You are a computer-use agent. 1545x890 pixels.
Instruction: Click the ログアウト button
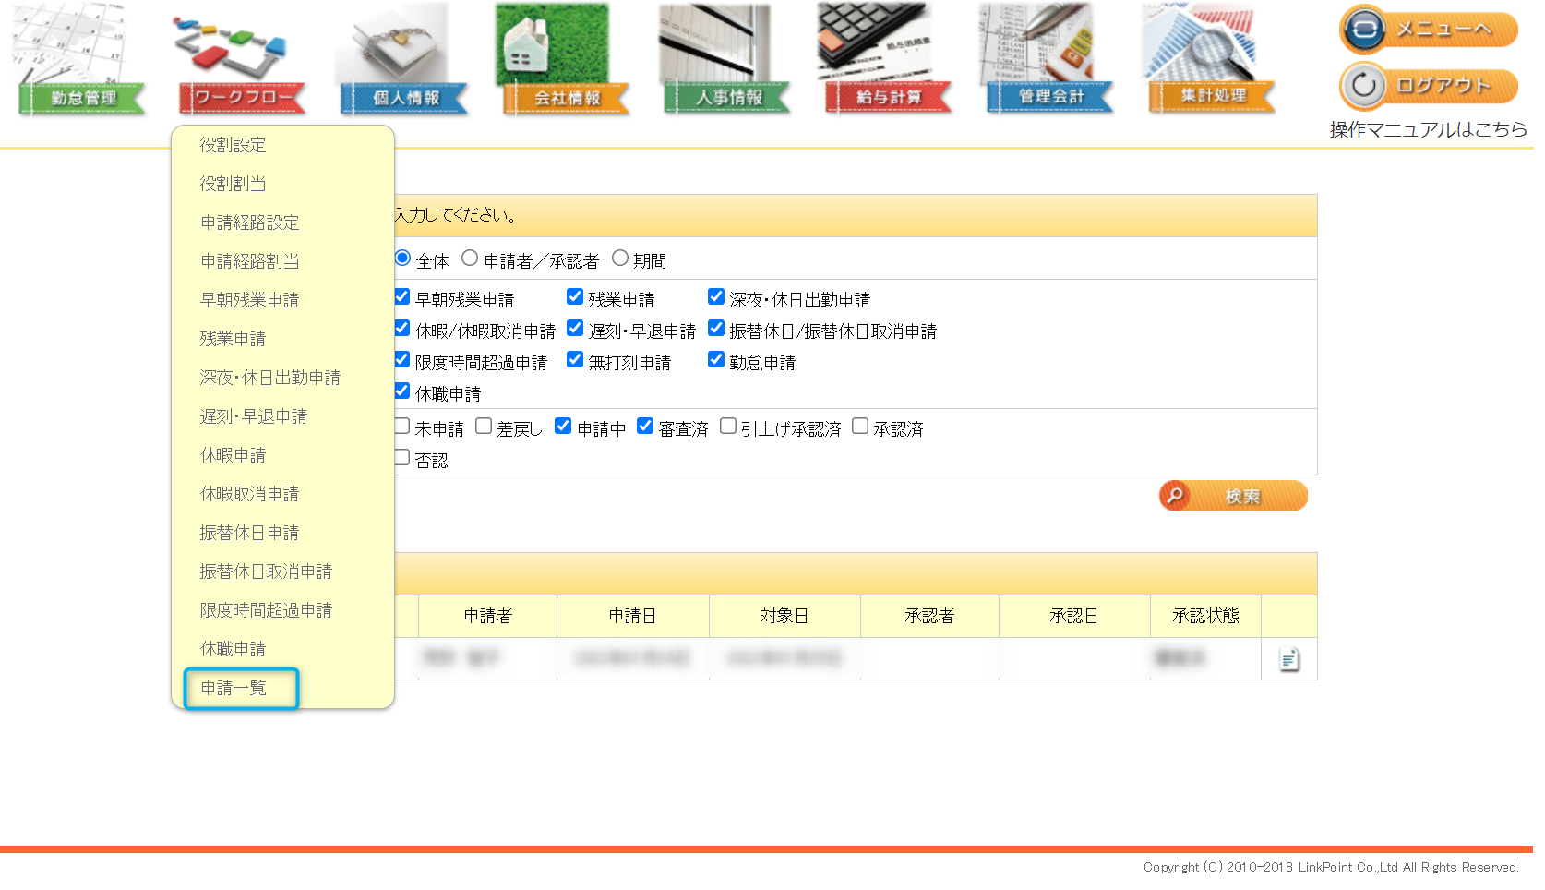click(x=1428, y=86)
